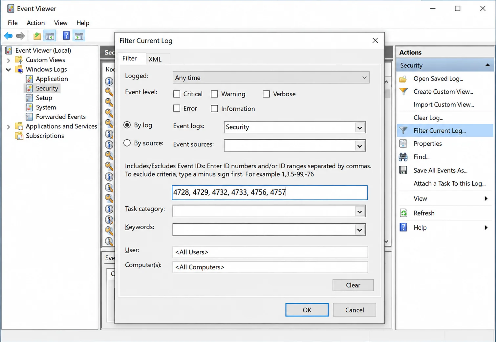Click the Subscriptions icon in tree
The image size is (496, 342).
point(19,136)
